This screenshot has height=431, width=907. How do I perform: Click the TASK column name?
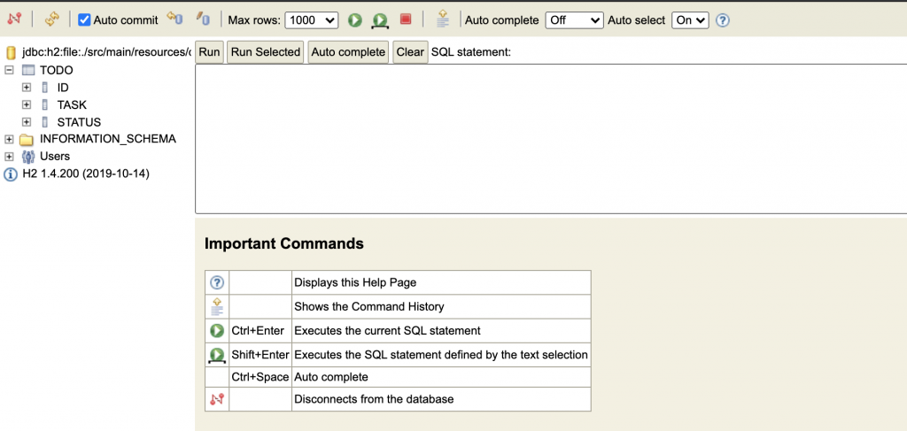tap(72, 105)
